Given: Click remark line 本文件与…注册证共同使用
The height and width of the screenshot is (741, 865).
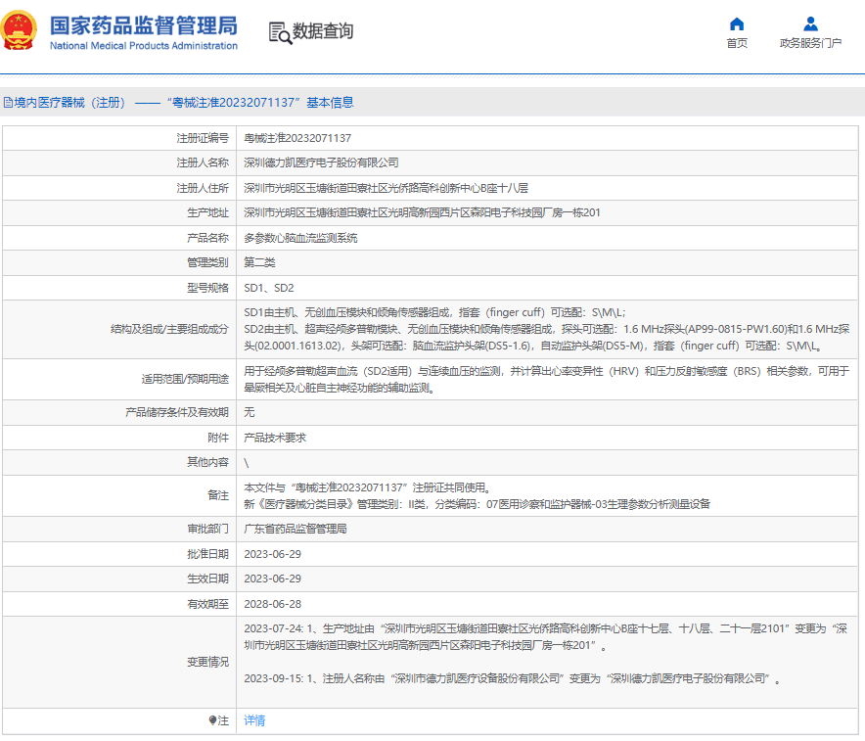Looking at the screenshot, I should point(367,487).
